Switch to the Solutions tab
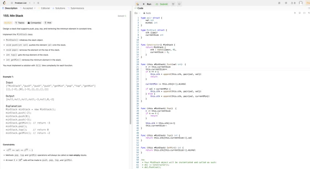This screenshot has width=310, height=169. [x=59, y=8]
